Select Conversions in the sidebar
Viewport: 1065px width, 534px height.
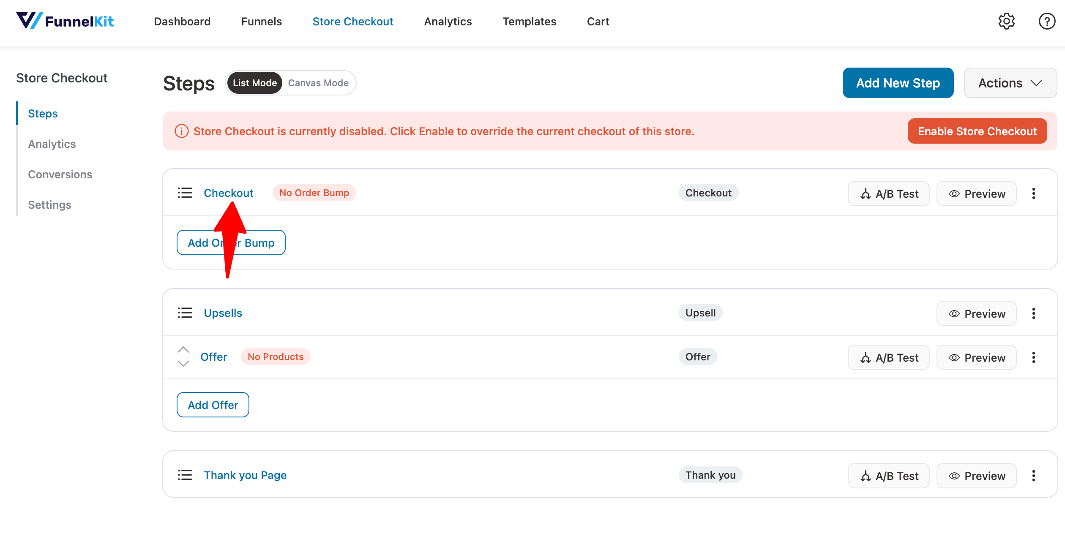click(60, 174)
